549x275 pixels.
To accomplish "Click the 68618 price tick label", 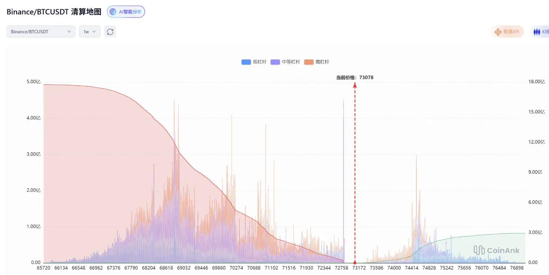I will point(167,268).
